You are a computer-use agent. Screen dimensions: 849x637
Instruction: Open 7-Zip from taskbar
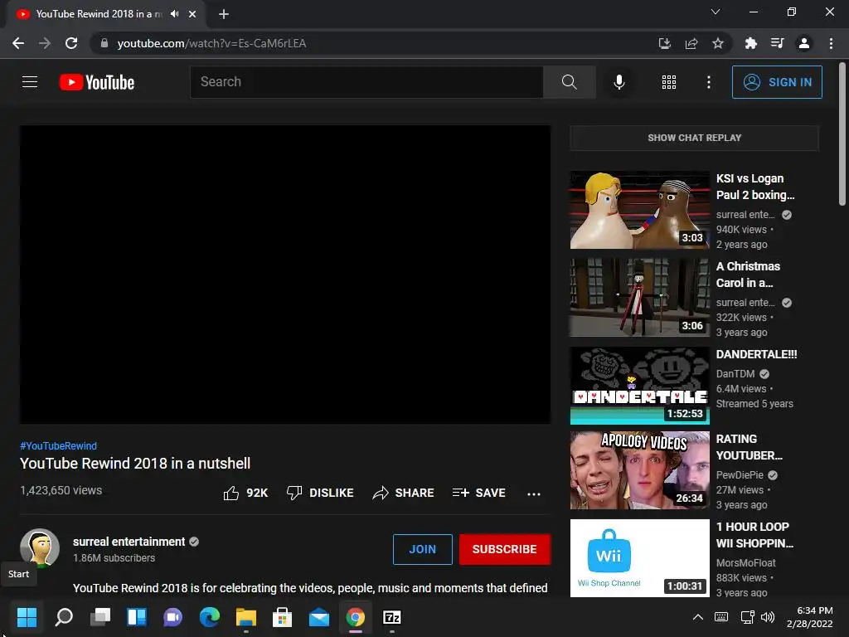(392, 617)
